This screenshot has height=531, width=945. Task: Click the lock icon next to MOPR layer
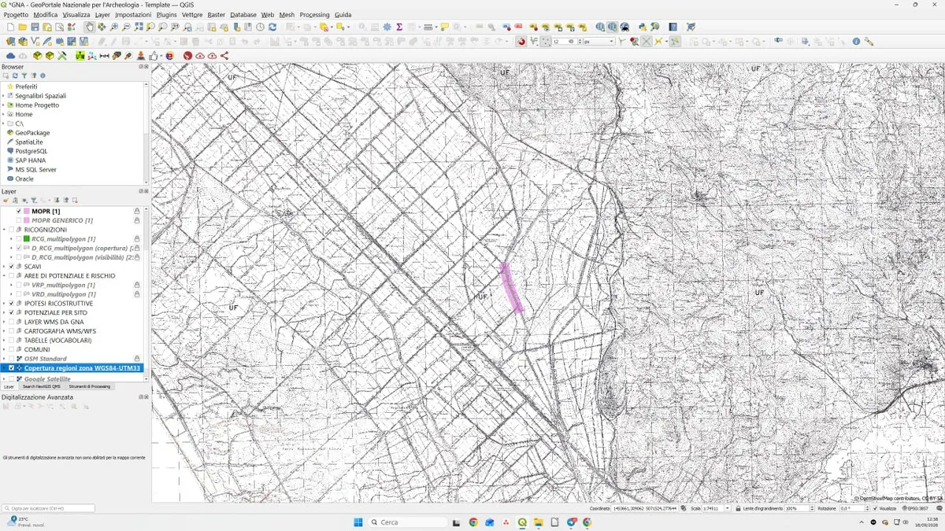point(137,211)
